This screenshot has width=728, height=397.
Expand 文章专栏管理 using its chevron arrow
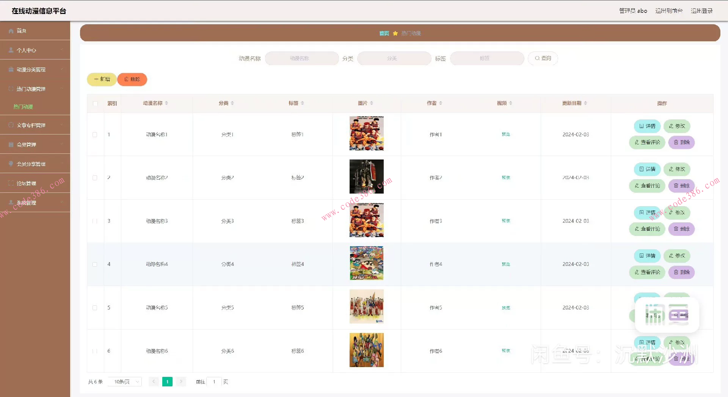coord(62,125)
